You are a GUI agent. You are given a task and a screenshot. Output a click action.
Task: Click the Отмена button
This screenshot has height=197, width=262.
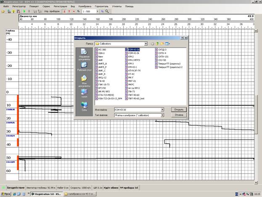tap(179, 115)
